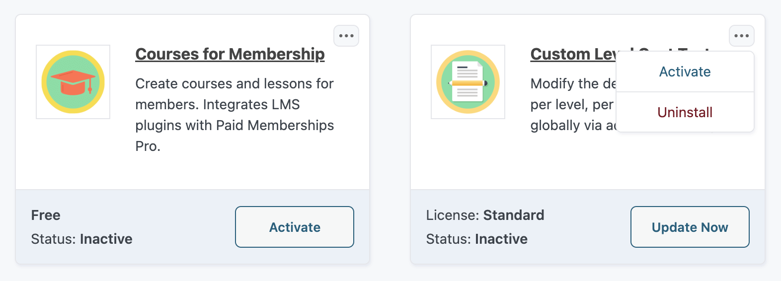Click the 'per level, per' text line
The image size is (781, 281).
click(x=571, y=105)
